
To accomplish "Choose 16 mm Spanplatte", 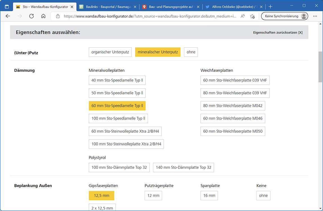I will [x=209, y=196].
